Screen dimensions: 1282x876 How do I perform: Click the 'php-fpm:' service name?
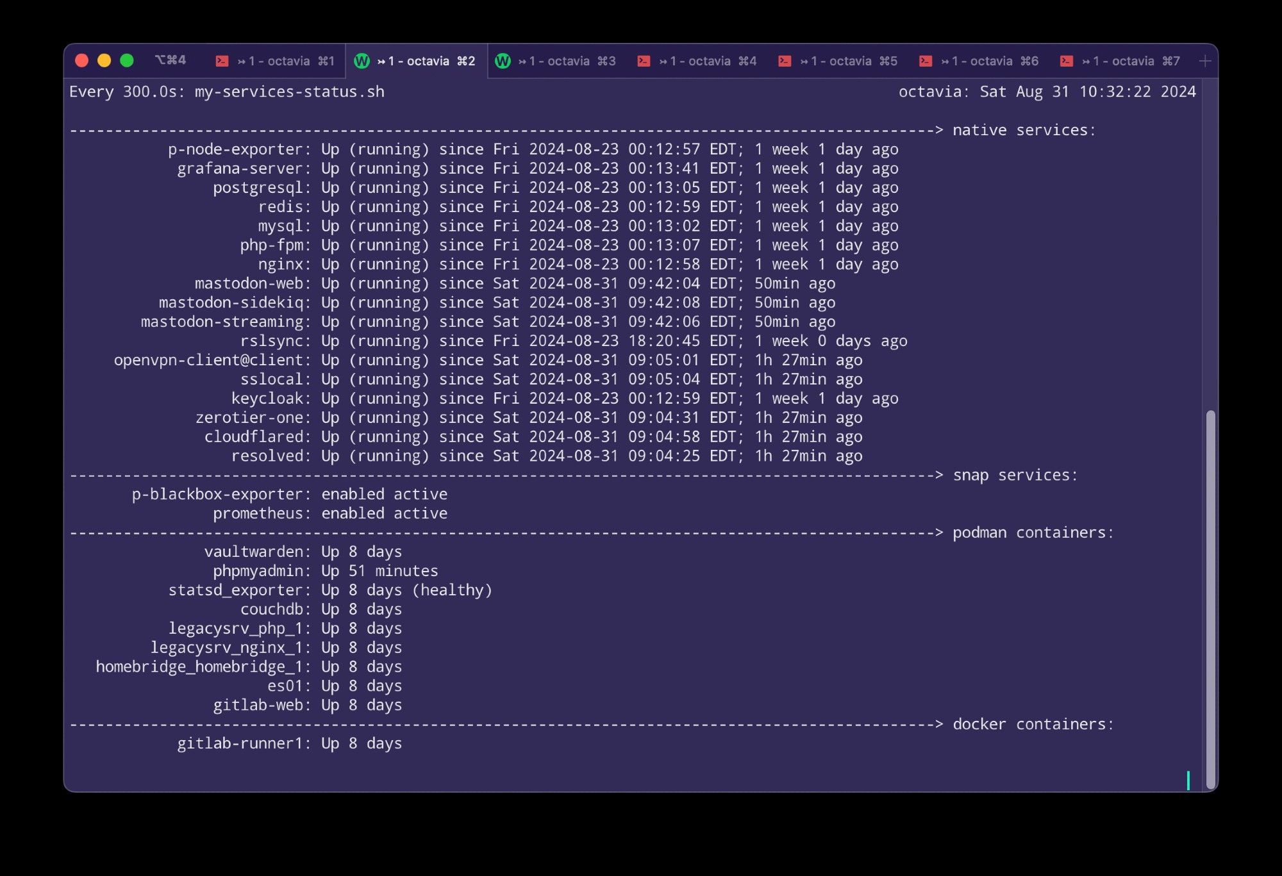click(x=276, y=245)
